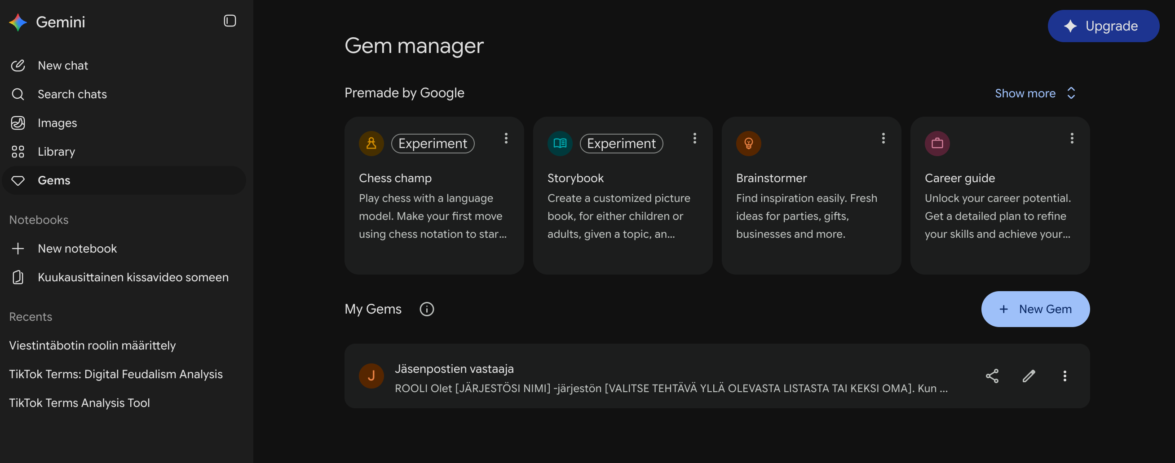Open Chess champ three-dot options menu
Image resolution: width=1175 pixels, height=463 pixels.
(x=506, y=138)
